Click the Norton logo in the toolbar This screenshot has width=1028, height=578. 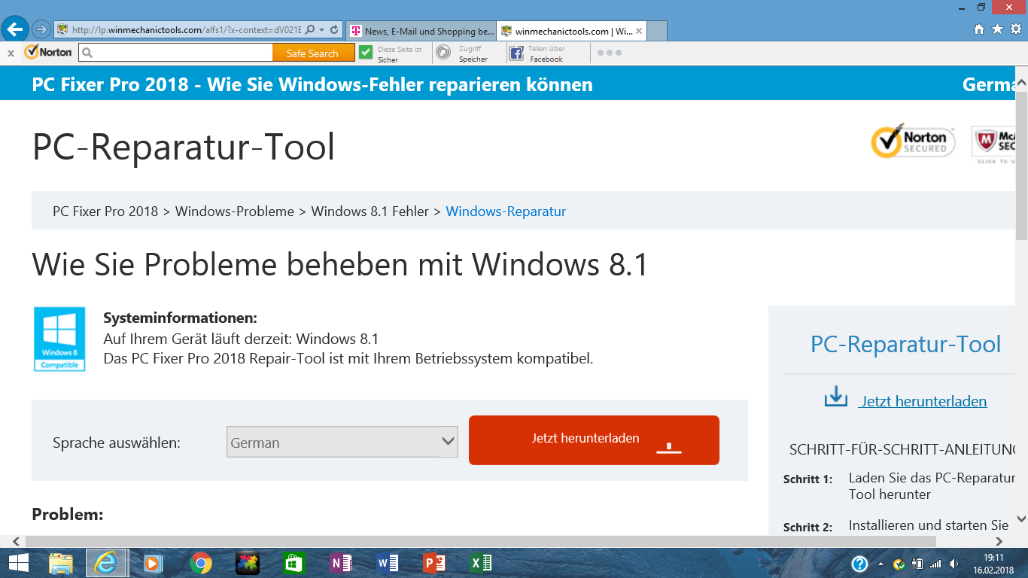[48, 53]
